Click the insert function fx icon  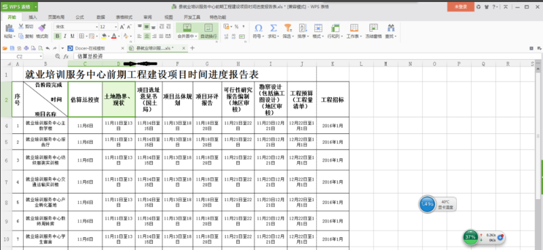[66, 56]
